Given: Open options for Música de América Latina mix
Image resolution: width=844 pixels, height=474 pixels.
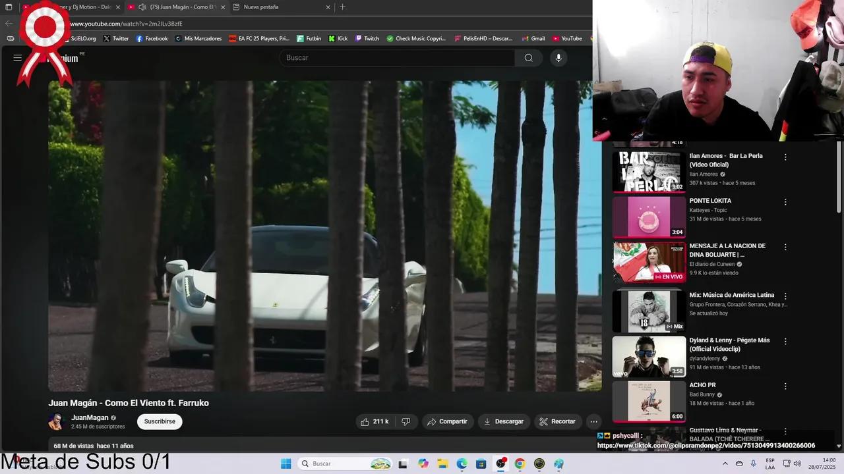Looking at the screenshot, I should coord(785,296).
